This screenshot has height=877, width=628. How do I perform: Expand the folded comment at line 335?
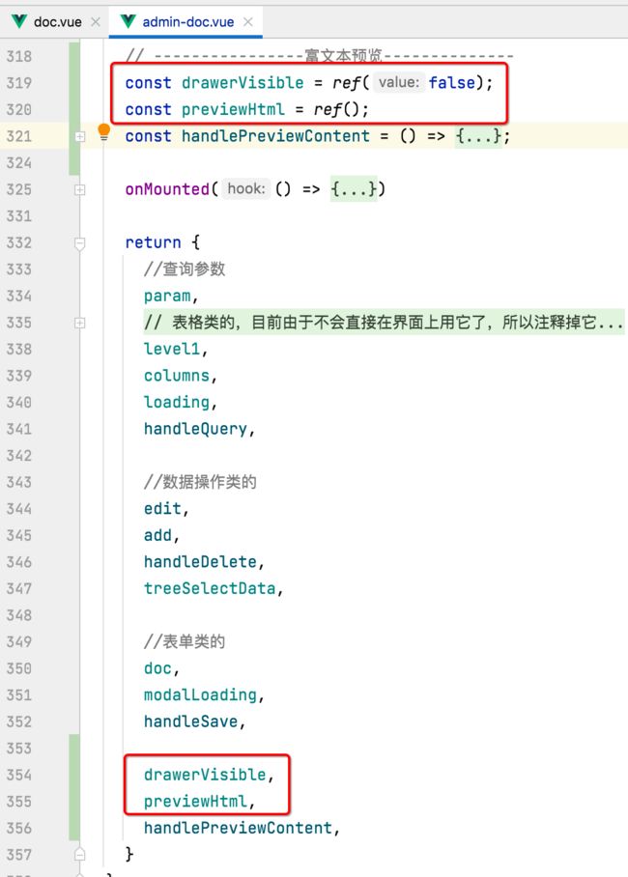coord(79,323)
